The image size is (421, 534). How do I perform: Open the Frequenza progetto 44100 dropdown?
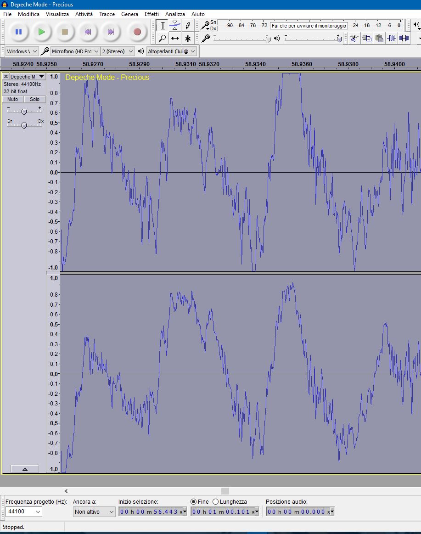(x=23, y=512)
